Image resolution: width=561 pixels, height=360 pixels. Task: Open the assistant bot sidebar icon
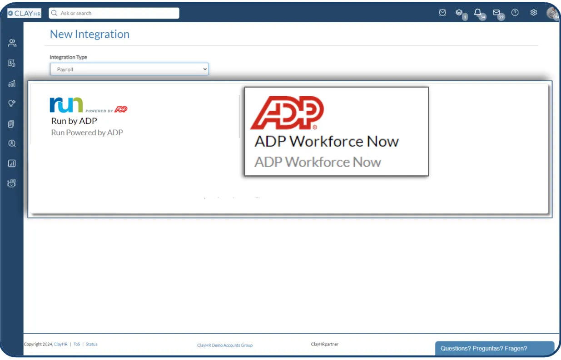12,183
